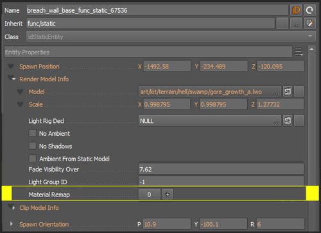The width and height of the screenshot is (321, 233).
Task: Toggle the heart icon beside Spawn Position
Action: pyautogui.click(x=11, y=67)
